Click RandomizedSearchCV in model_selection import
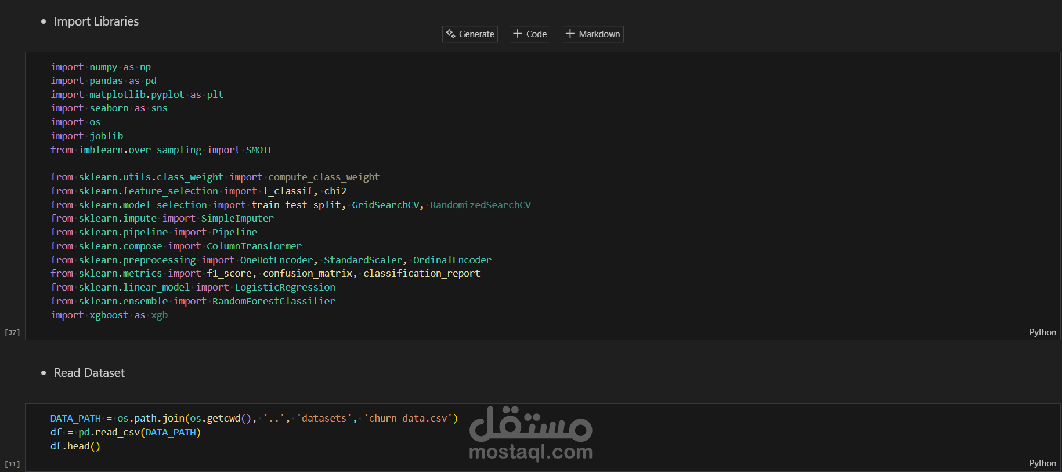 coord(480,205)
